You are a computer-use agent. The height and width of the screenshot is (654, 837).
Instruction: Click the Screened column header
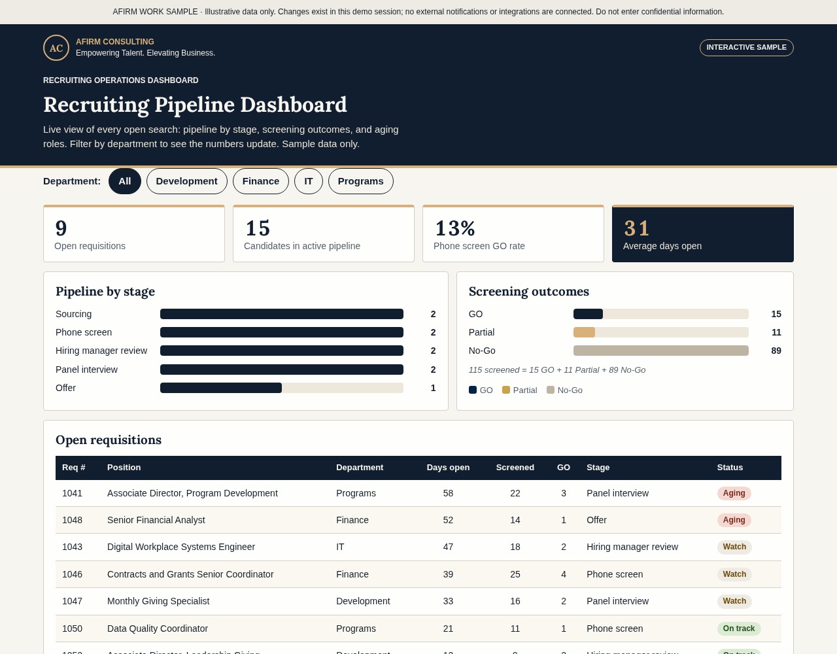coord(515,468)
